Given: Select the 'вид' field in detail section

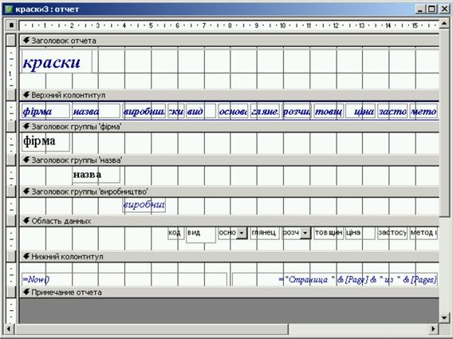Looking at the screenshot, I should pos(201,235).
